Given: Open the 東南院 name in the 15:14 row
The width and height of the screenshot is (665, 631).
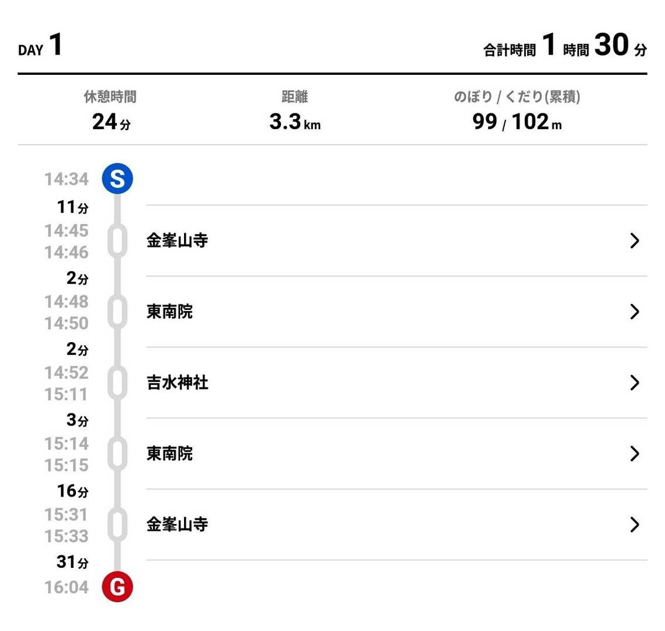Looking at the screenshot, I should click(x=169, y=454).
